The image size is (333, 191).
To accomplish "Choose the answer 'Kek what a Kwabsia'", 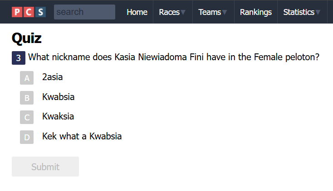I will click(x=82, y=136).
